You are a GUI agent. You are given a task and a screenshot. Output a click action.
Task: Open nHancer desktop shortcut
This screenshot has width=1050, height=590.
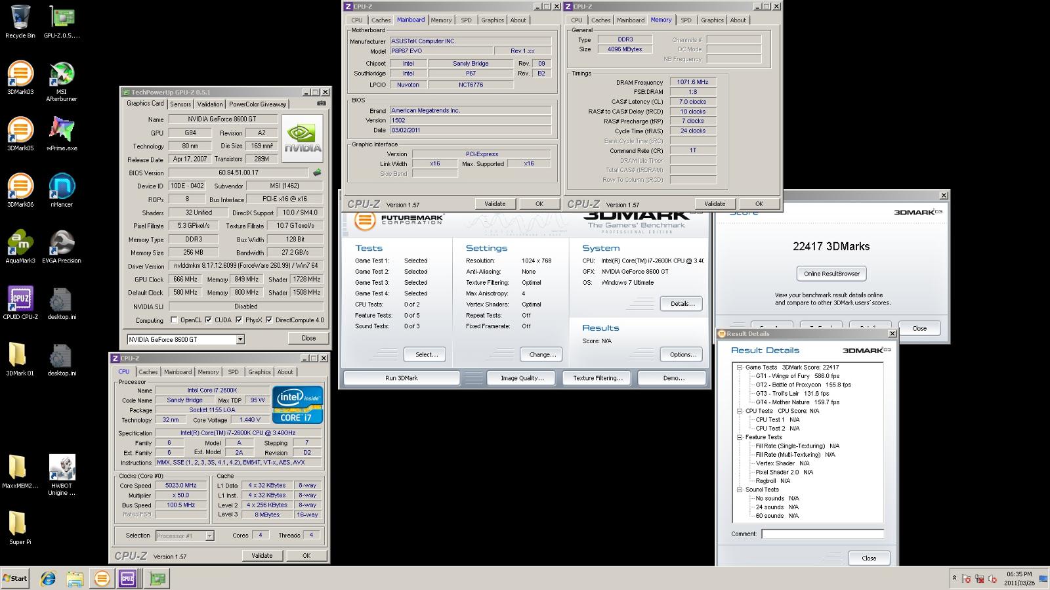point(62,190)
